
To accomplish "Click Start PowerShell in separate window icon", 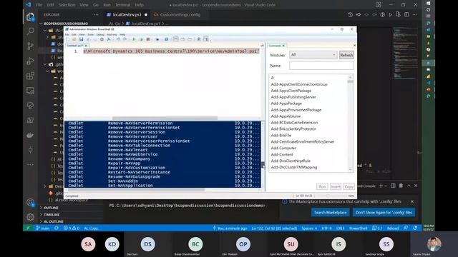I will click(x=167, y=39).
